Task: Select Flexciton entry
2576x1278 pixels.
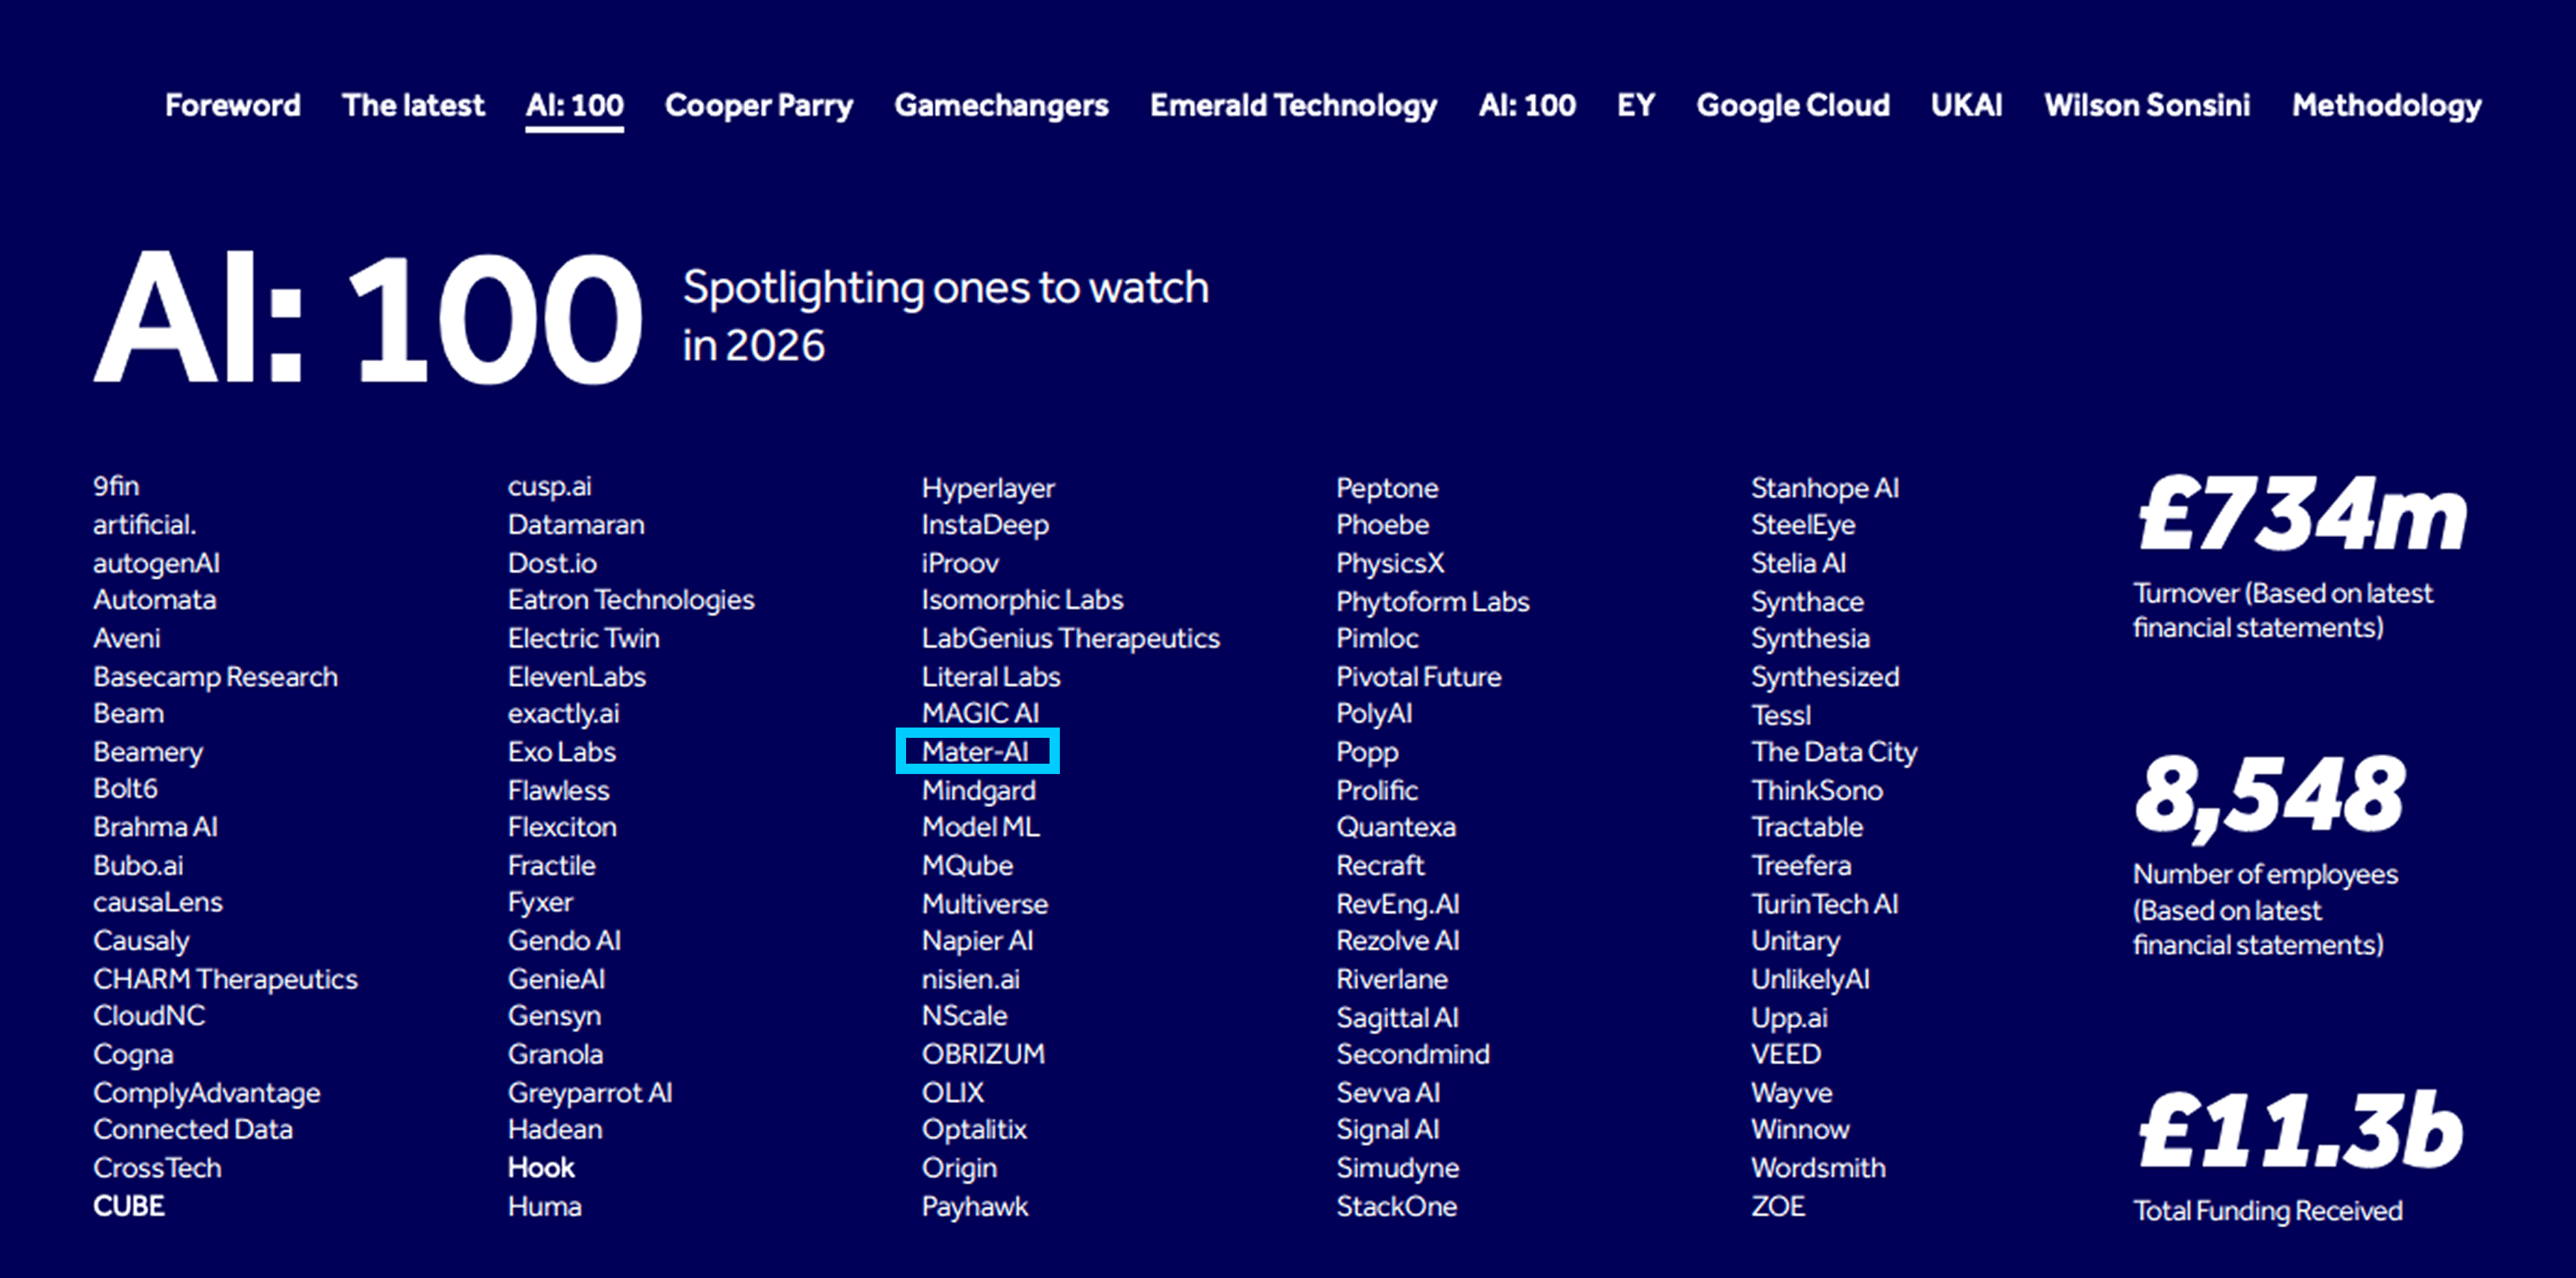Action: [562, 827]
